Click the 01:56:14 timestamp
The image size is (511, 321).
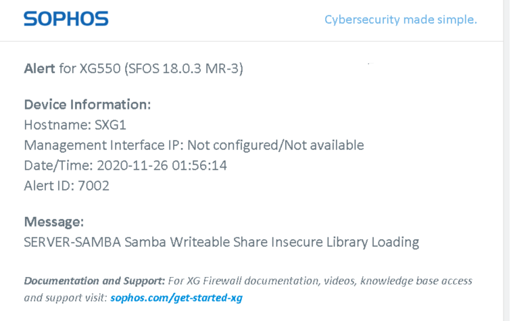pyautogui.click(x=199, y=166)
